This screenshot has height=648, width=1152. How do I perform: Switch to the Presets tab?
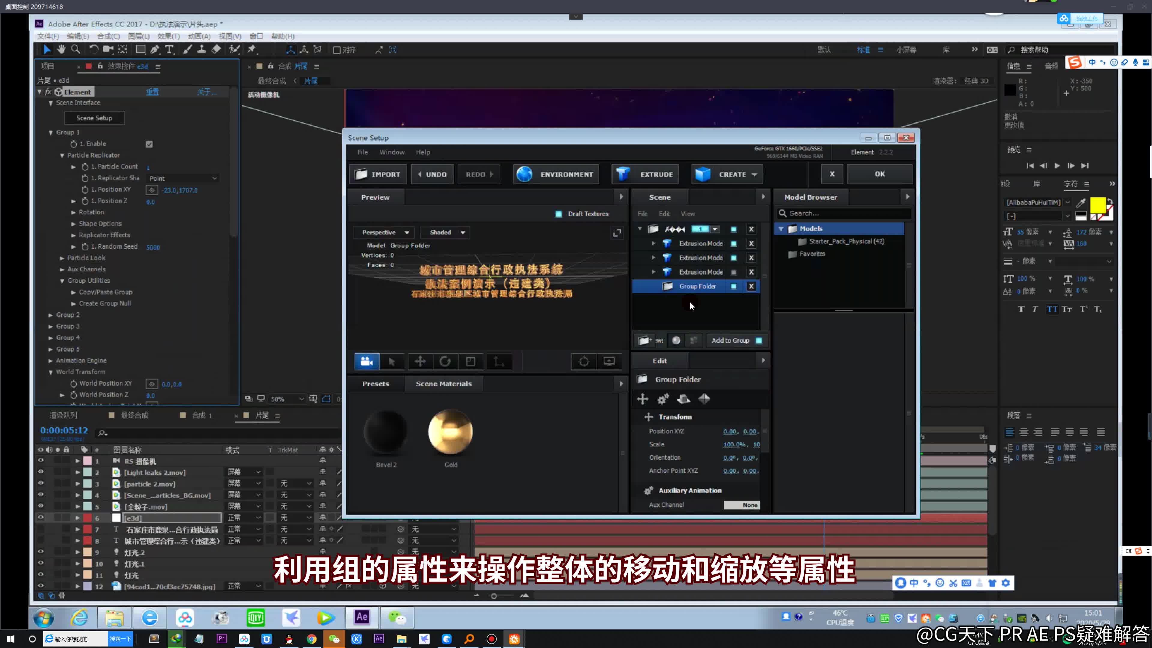click(x=376, y=383)
